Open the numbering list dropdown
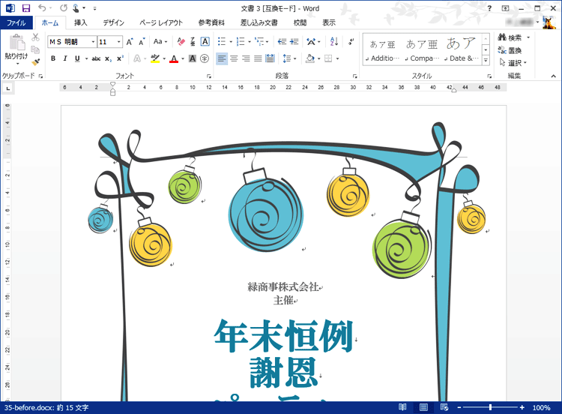This screenshot has height=414, width=562. 250,42
